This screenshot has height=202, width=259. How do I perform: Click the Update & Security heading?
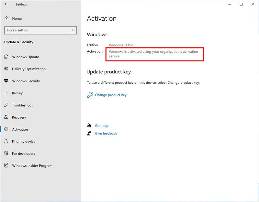tap(19, 42)
